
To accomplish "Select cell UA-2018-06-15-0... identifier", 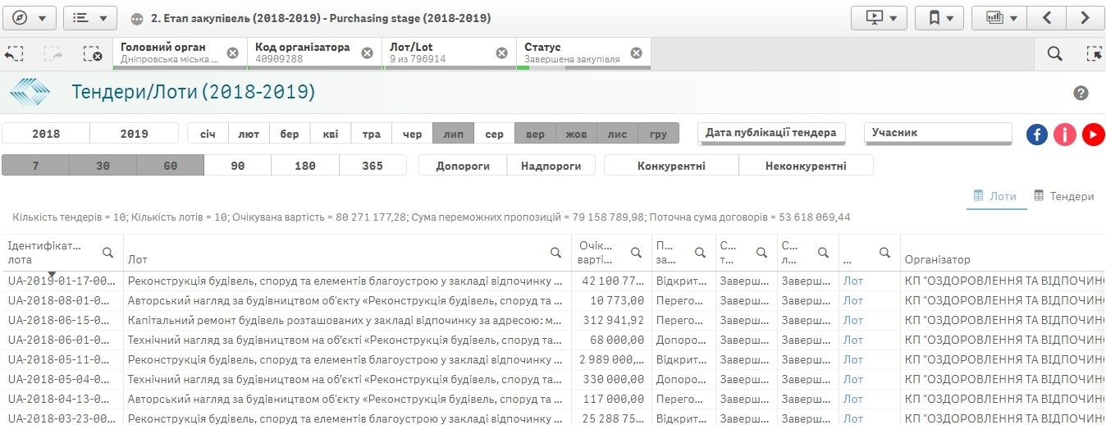I will click(62, 320).
